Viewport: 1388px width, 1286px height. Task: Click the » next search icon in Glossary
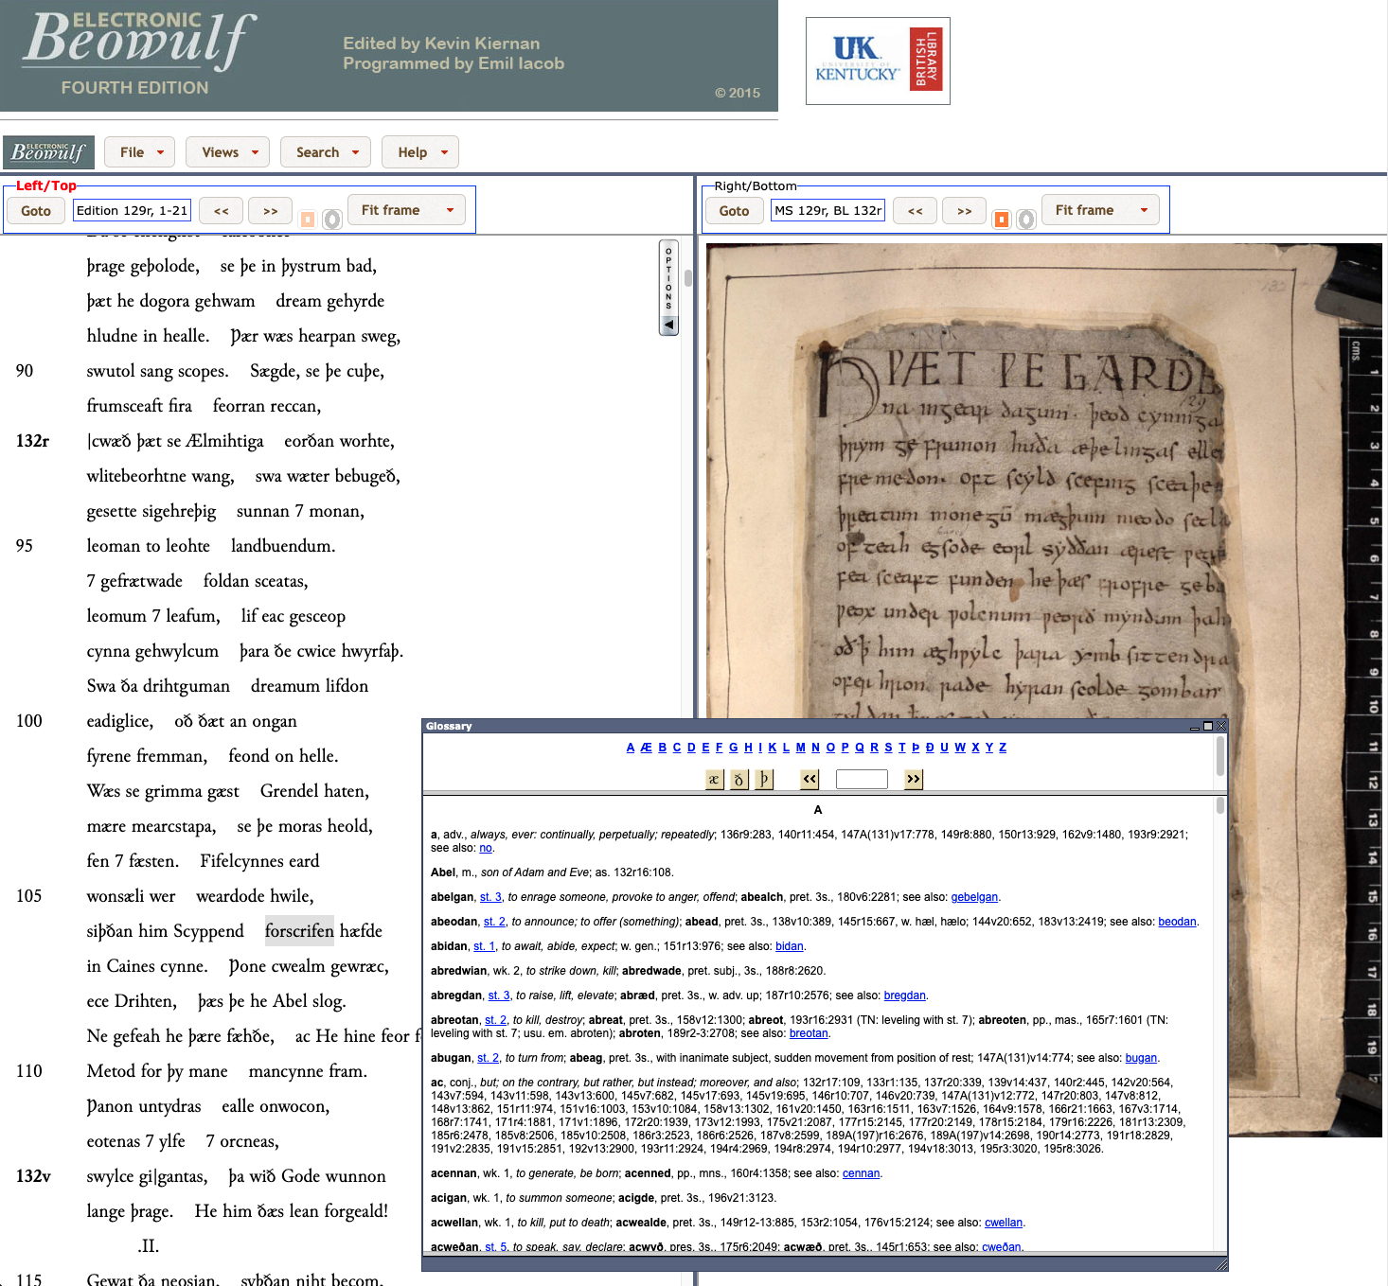pyautogui.click(x=913, y=779)
